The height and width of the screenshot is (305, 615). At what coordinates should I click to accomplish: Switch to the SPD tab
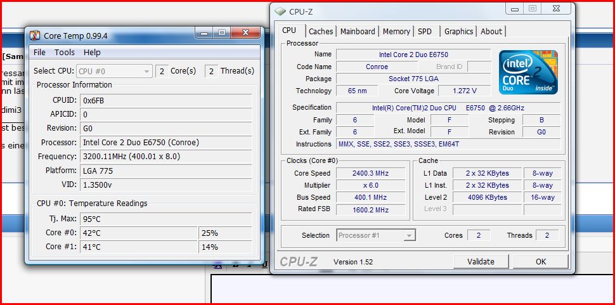point(425,31)
